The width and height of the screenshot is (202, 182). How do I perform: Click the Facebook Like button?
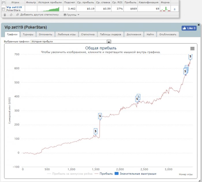(189, 28)
